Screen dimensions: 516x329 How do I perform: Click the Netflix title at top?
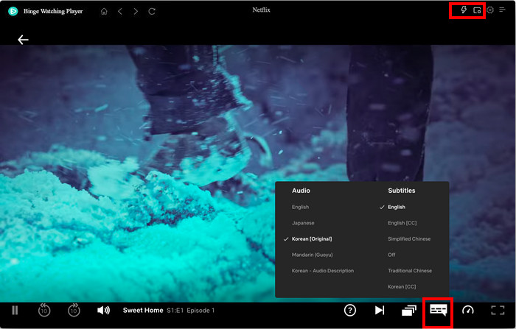(x=261, y=10)
